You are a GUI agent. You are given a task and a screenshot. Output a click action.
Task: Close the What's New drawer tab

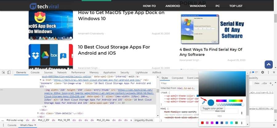pyautogui.click(x=35, y=125)
